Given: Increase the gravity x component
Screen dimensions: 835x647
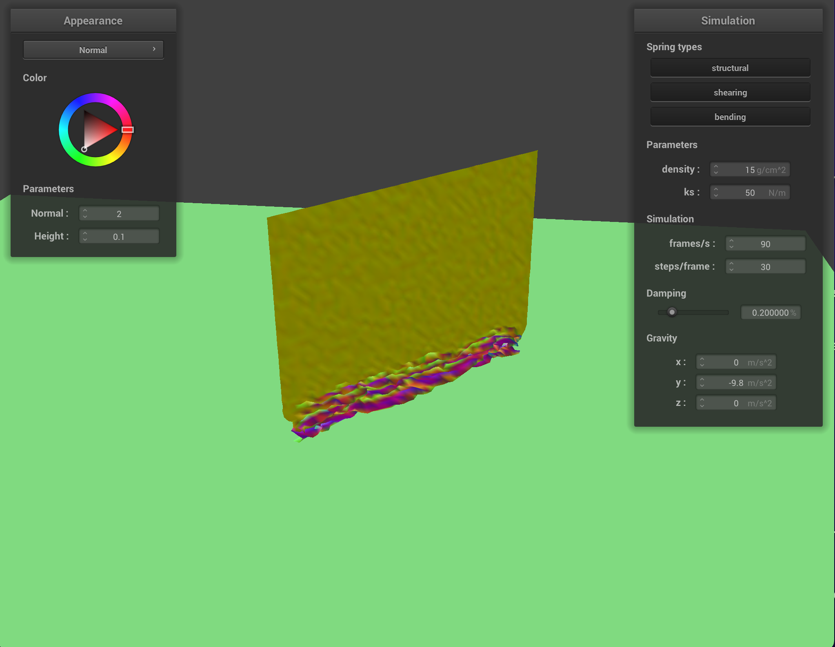Looking at the screenshot, I should 702,359.
